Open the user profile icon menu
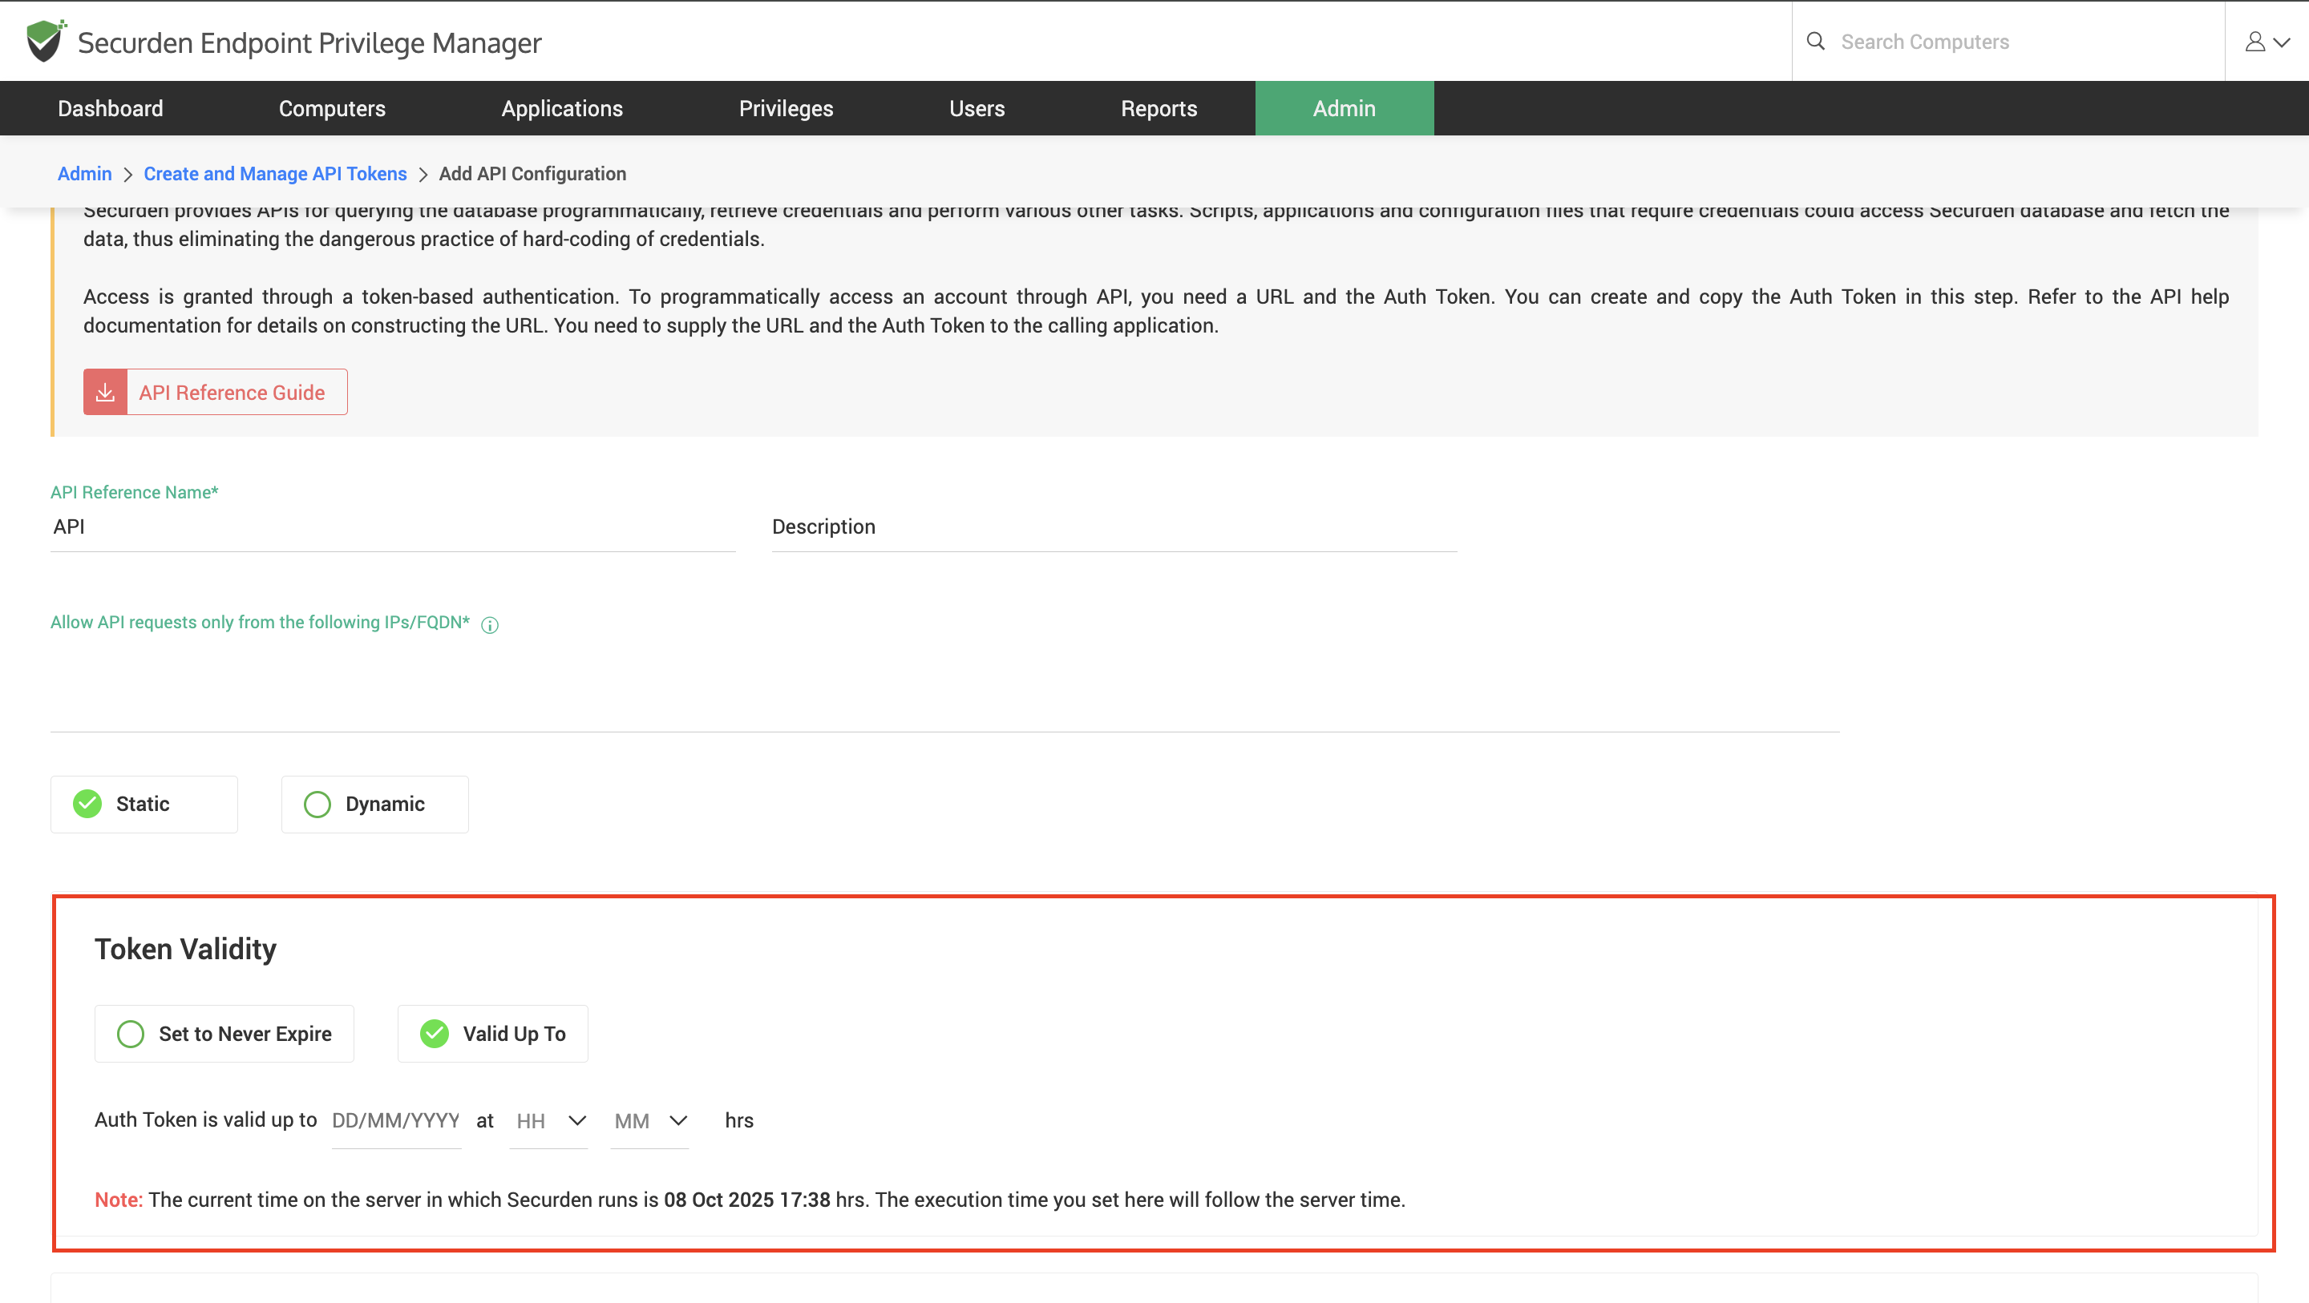 click(2254, 42)
